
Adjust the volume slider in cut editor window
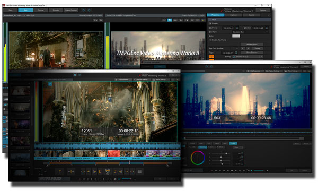point(126,179)
